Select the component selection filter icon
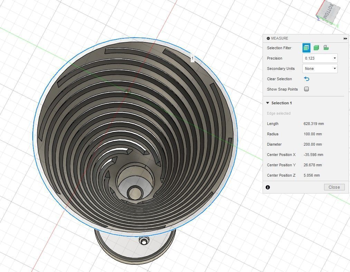This screenshot has width=350, height=272. click(x=326, y=48)
